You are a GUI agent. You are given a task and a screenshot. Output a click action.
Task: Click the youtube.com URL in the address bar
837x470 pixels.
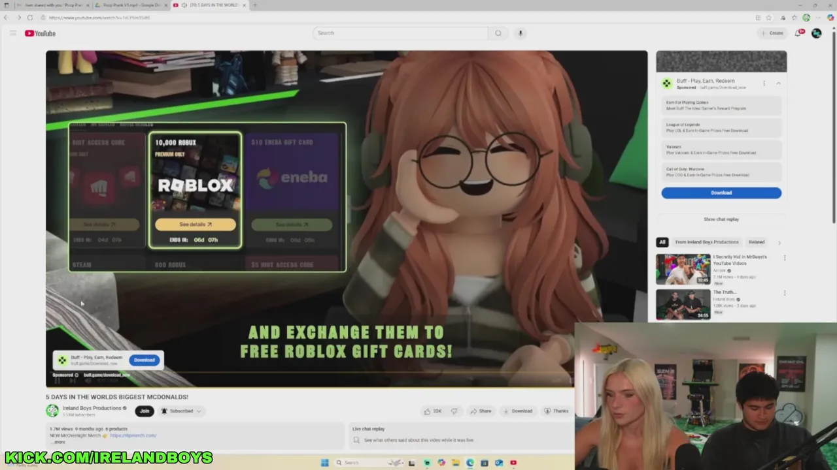coord(99,18)
